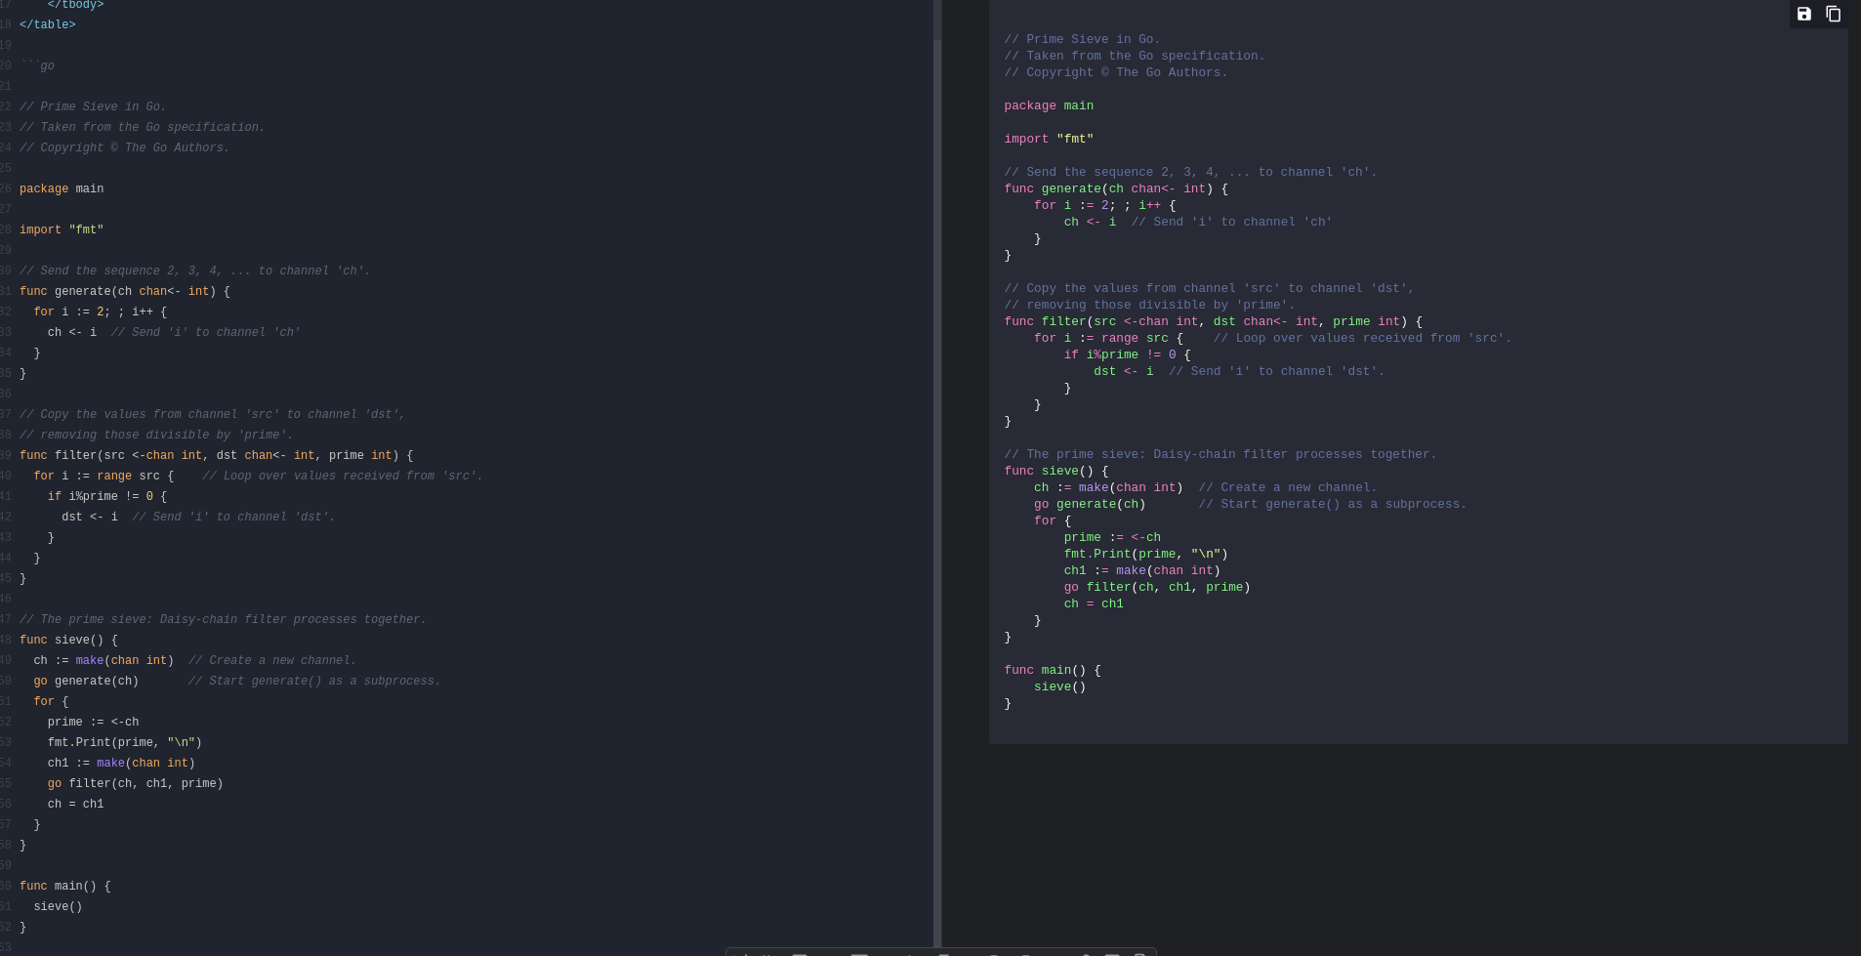The width and height of the screenshot is (1861, 956).
Task: Click 'package main' in the left editor
Action: click(62, 188)
